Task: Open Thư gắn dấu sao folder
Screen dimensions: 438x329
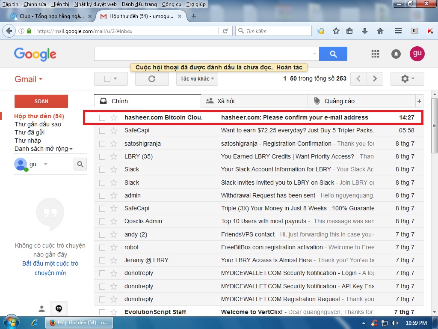Action: coord(38,124)
